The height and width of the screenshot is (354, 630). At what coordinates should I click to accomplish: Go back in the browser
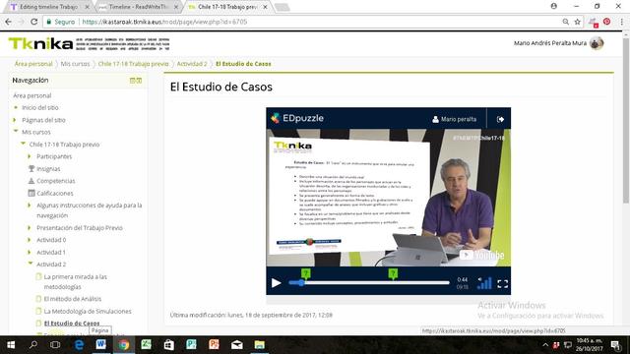tap(9, 22)
